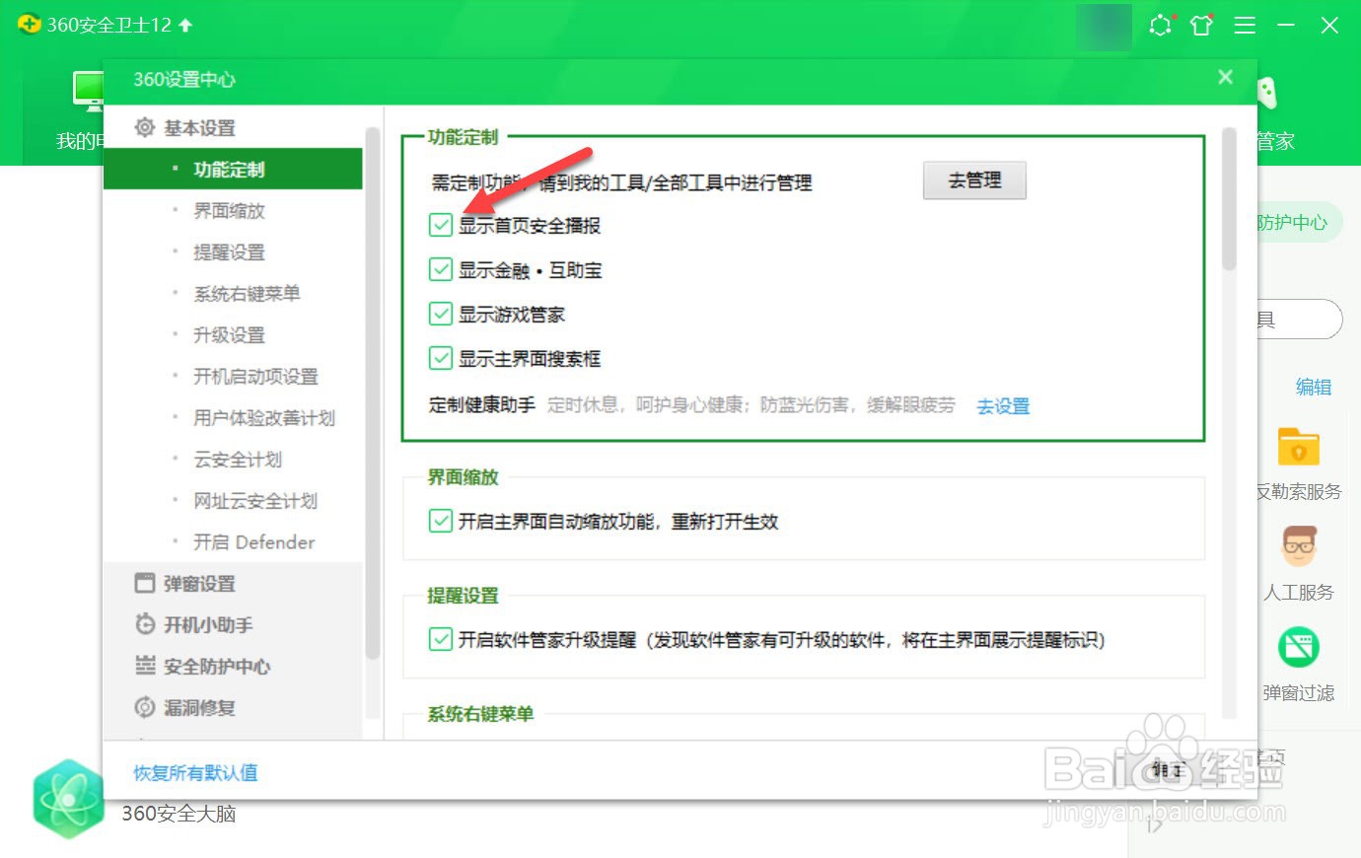Click 恢复所有默认值 link
Screen dimensions: 1361x858
195,772
